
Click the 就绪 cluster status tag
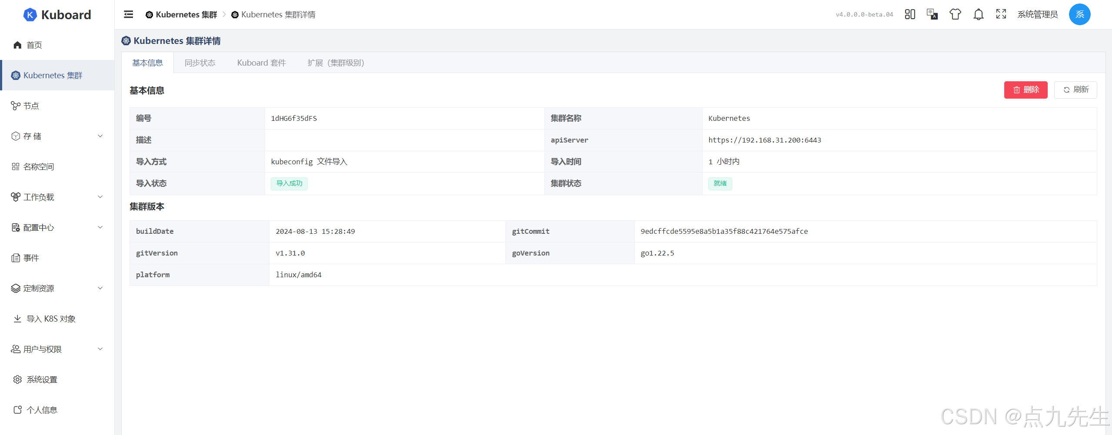(x=720, y=183)
